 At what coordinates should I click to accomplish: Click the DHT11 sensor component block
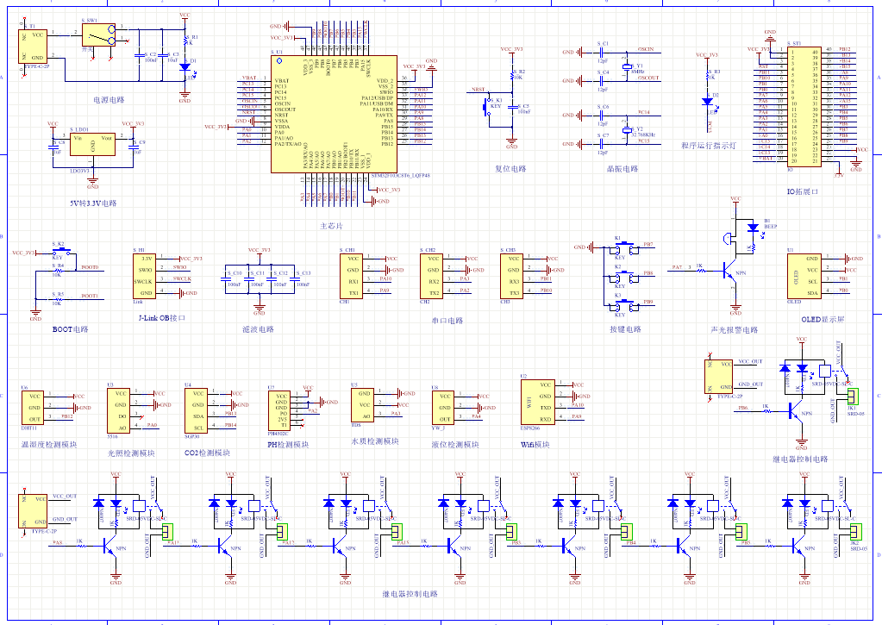(x=33, y=405)
